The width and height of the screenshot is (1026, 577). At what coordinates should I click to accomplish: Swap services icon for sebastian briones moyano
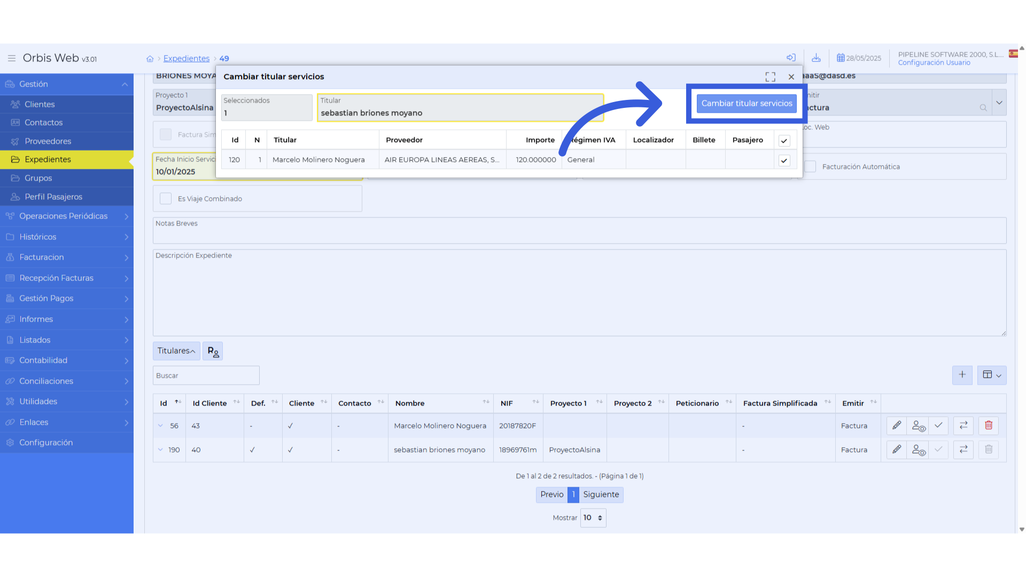pos(963,450)
